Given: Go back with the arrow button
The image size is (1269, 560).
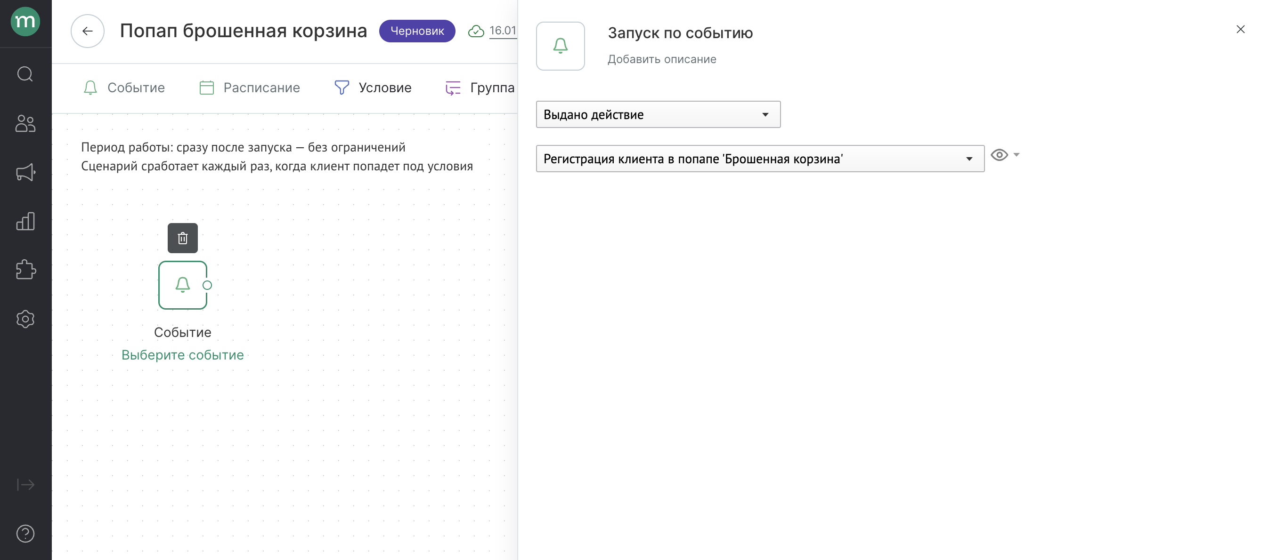Looking at the screenshot, I should (87, 31).
